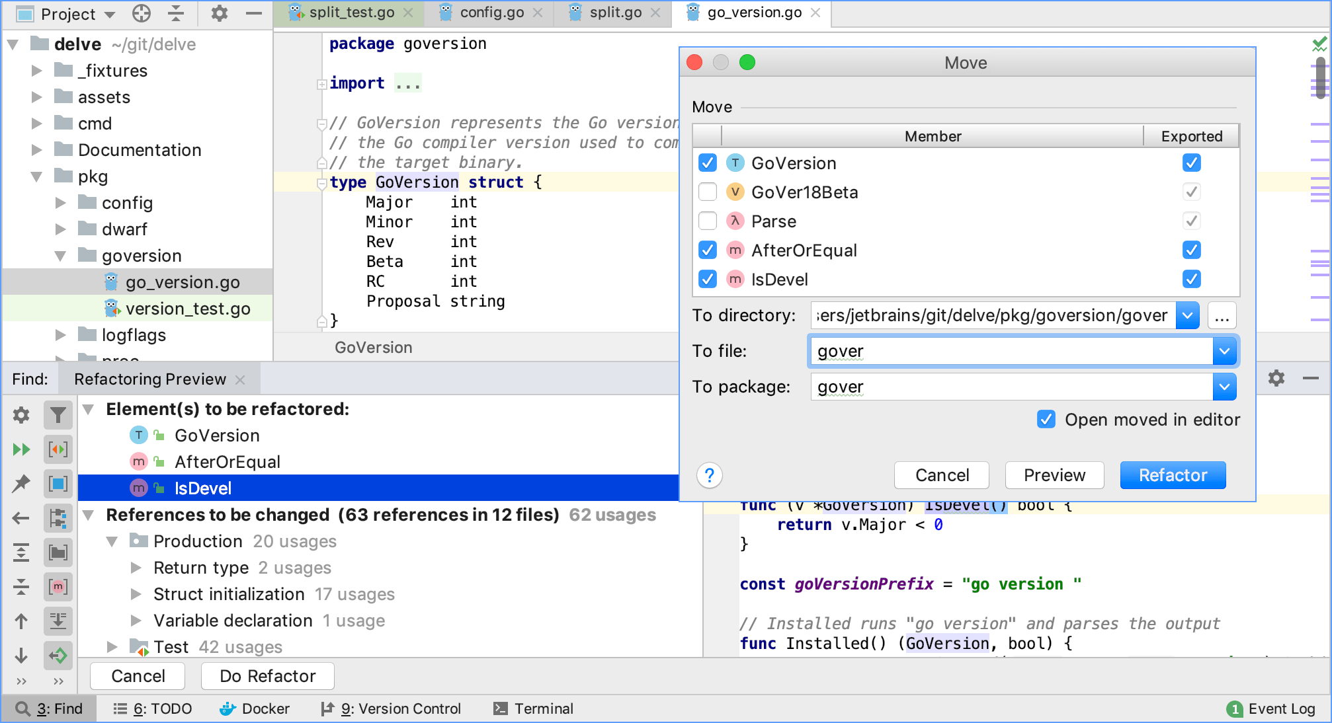Expand Struct initialization usages node
The height and width of the screenshot is (723, 1332).
[136, 594]
